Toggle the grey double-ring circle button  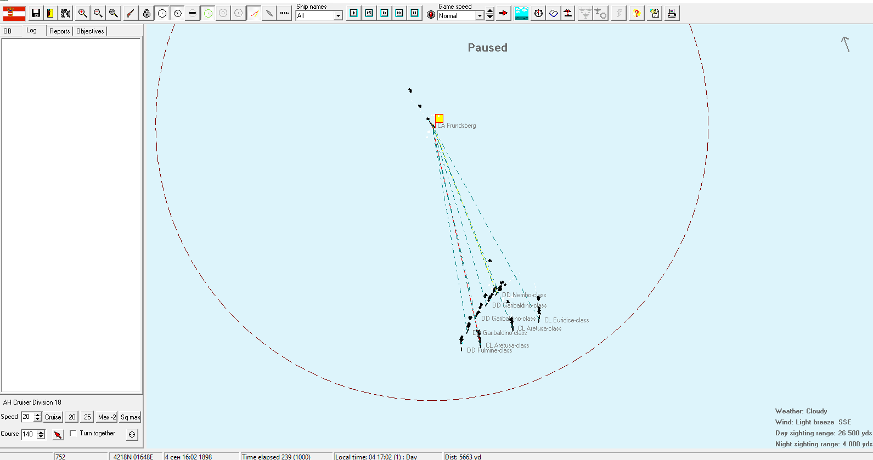223,13
